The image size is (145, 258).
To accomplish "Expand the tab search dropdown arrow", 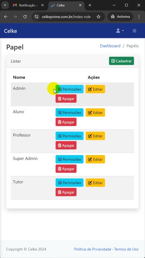I will tap(5, 5).
